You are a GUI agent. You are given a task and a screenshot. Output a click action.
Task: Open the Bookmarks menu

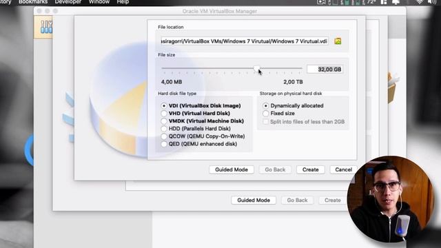click(33, 2)
